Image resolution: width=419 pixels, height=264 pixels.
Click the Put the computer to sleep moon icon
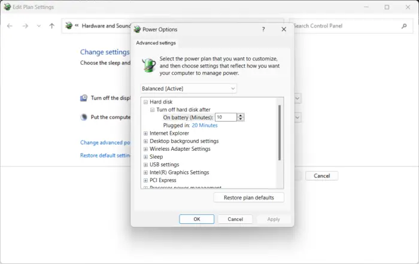pyautogui.click(x=84, y=117)
